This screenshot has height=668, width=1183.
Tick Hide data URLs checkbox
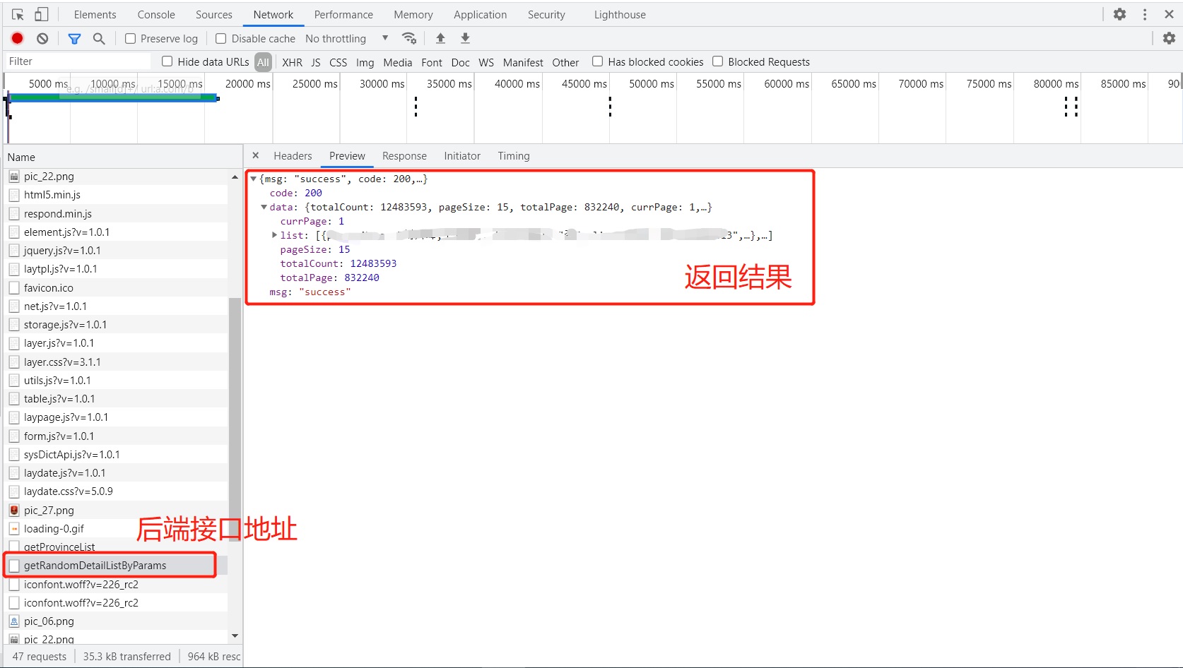167,61
